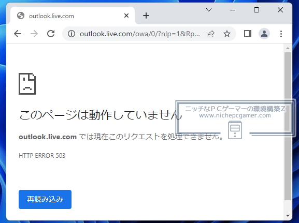Open Chrome's three-dot menu
This screenshot has width=299, height=223.
click(281, 34)
